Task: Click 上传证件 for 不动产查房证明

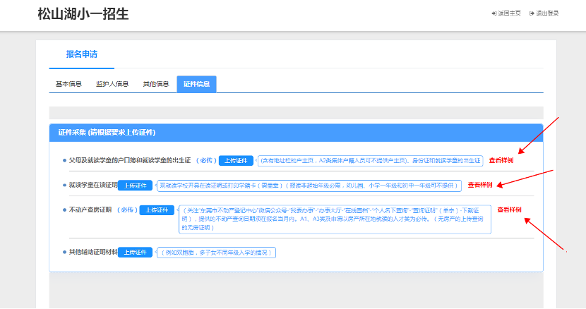Action: tap(157, 210)
